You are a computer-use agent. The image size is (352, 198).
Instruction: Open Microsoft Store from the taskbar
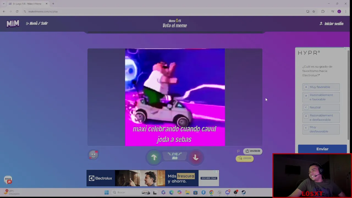[195, 193]
